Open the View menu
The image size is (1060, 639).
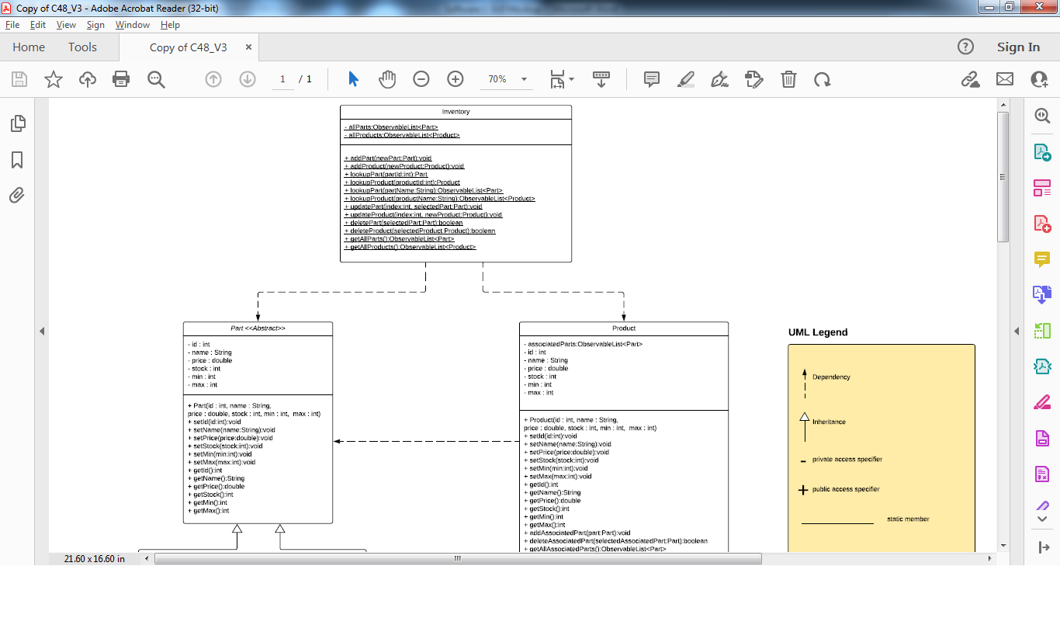(66, 24)
